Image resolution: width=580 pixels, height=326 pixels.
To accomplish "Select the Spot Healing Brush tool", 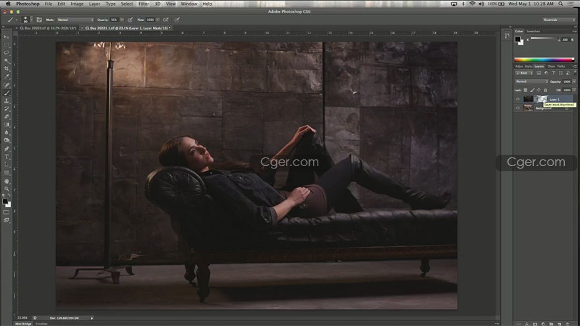I will pyautogui.click(x=7, y=85).
